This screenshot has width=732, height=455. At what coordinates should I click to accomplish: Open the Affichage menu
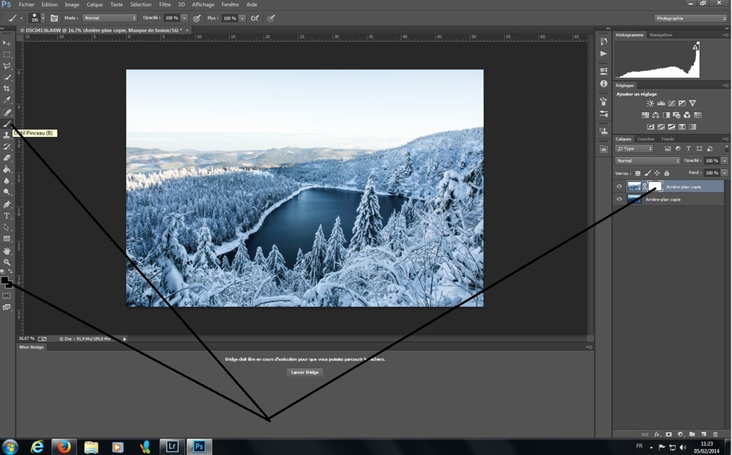(x=203, y=4)
